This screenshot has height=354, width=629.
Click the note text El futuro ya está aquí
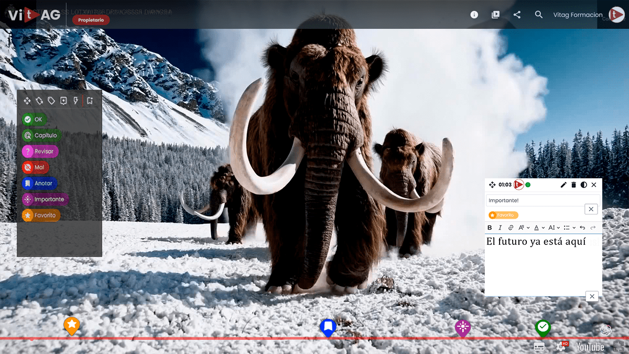pyautogui.click(x=536, y=241)
